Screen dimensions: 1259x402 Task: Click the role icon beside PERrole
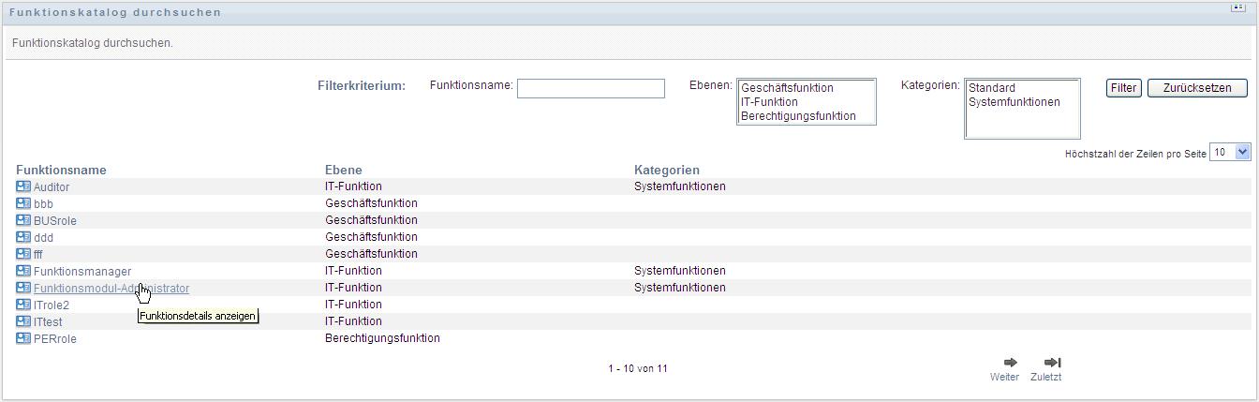pos(23,338)
